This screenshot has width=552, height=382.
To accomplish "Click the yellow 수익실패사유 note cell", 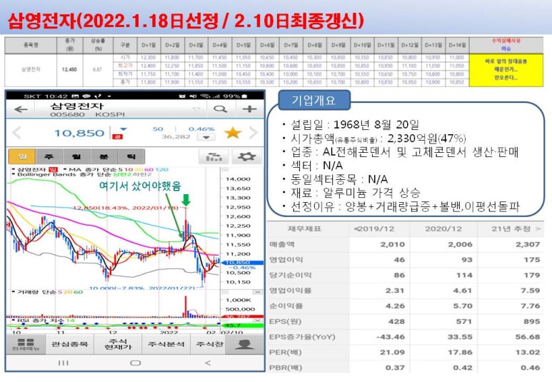I will [x=506, y=70].
